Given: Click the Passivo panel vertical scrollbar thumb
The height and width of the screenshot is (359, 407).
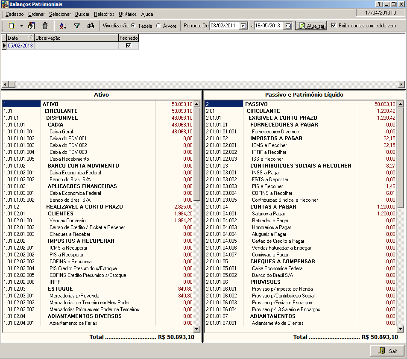Looking at the screenshot, I should coord(401,157).
